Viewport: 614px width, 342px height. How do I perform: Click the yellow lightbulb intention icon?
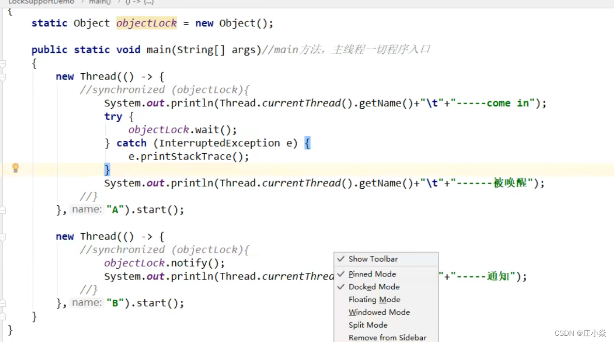click(16, 168)
